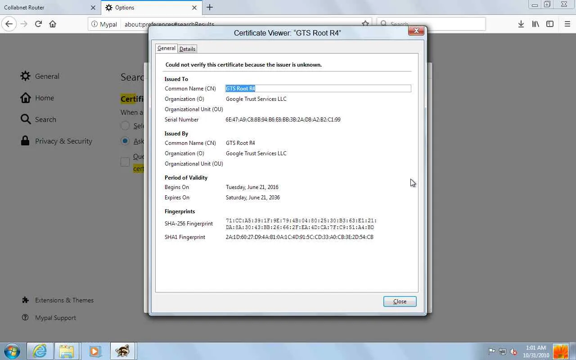Open Extensions & Themes
The width and height of the screenshot is (576, 360).
[x=58, y=300]
